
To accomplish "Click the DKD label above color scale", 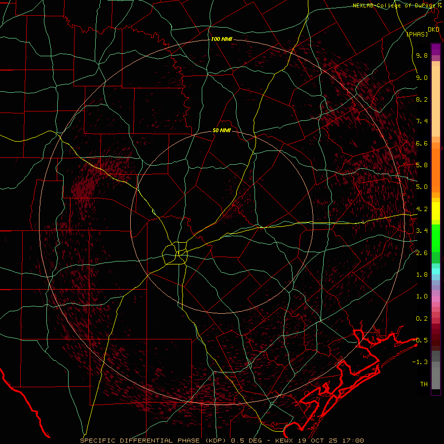I will (x=434, y=30).
